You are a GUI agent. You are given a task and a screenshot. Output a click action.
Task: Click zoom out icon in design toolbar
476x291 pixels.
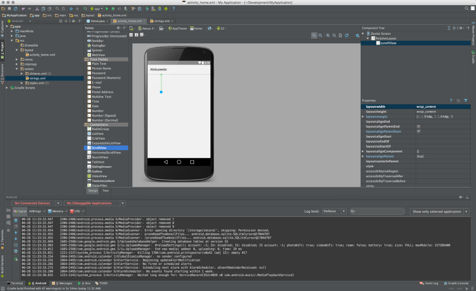(334, 35)
